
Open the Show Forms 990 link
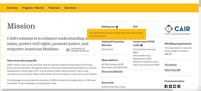172,70
